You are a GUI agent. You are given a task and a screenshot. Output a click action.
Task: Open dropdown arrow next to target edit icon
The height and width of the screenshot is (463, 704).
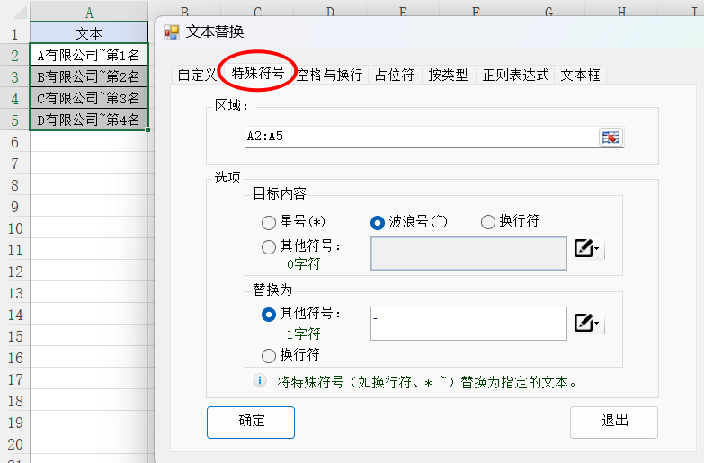click(x=598, y=250)
